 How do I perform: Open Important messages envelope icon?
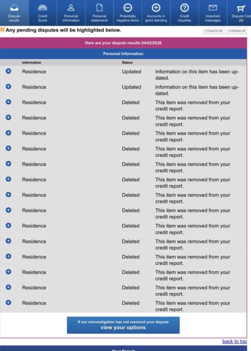213,8
